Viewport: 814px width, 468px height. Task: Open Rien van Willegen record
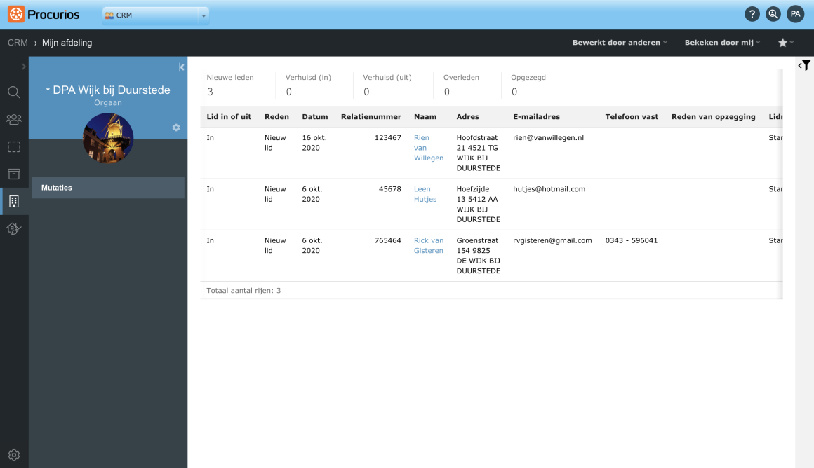pos(428,148)
